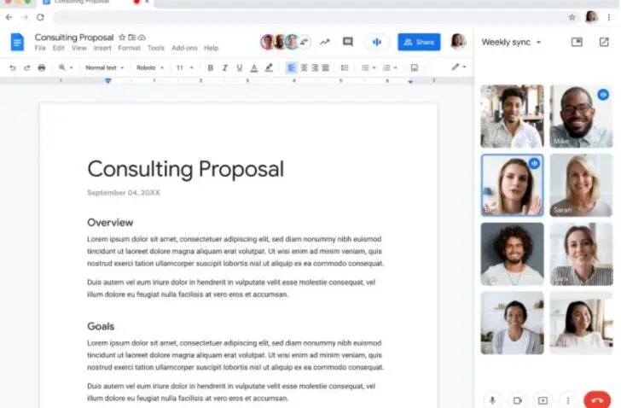
Task: Underline the selected text
Action: tap(239, 67)
